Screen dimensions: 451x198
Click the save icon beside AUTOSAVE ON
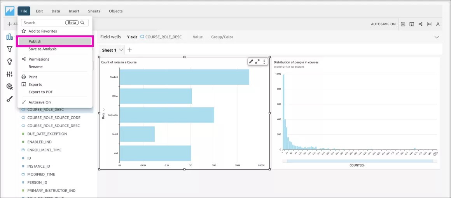click(403, 24)
